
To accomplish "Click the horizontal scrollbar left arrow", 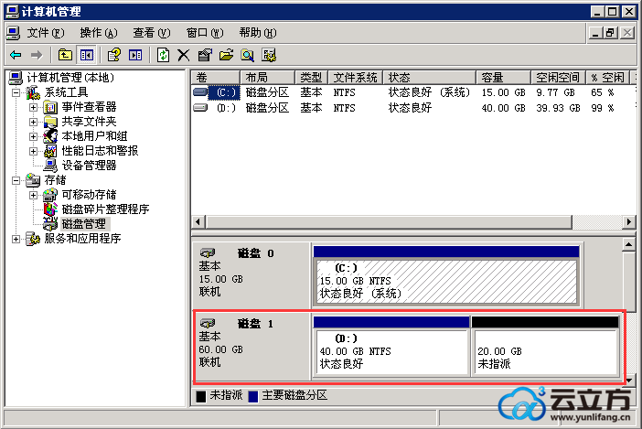I will pyautogui.click(x=198, y=222).
